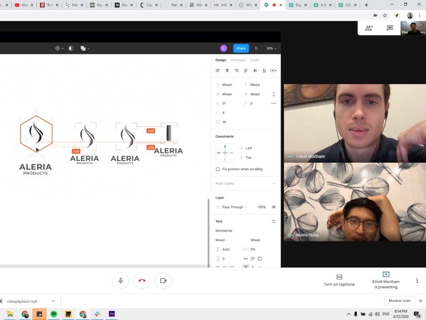The image size is (426, 320).
Task: Set text to fixed size box
Action: tap(260, 259)
